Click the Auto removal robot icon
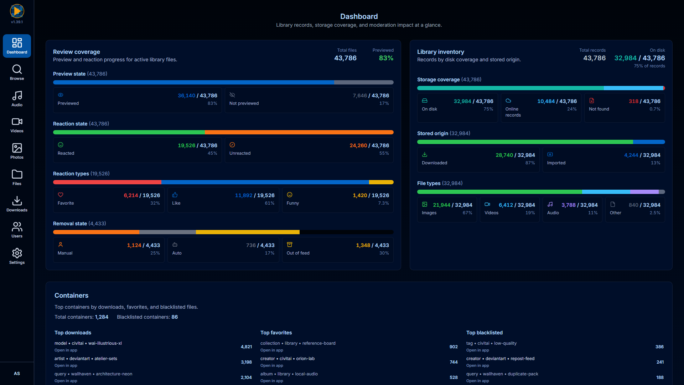 tap(175, 245)
